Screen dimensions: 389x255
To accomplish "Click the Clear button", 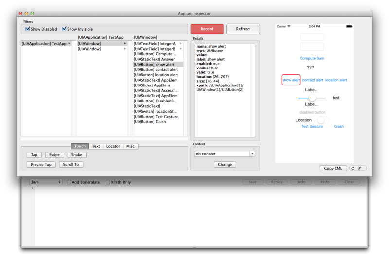I will point(349,182).
